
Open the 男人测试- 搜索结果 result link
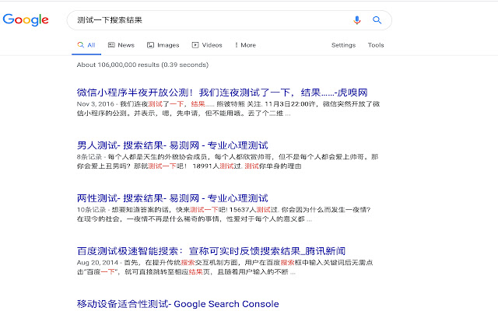pyautogui.click(x=173, y=145)
